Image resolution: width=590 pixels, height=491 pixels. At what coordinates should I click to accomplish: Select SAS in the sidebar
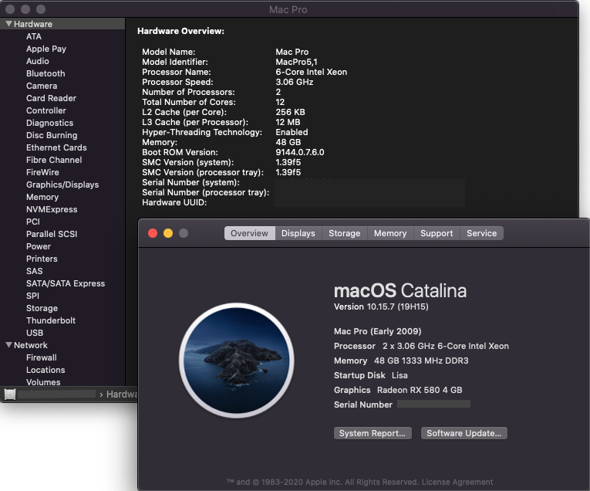34,271
